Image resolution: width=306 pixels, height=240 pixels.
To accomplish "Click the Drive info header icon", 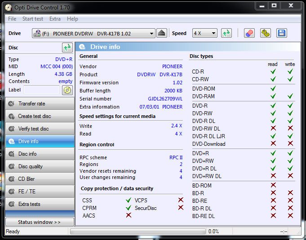I will tap(82, 47).
